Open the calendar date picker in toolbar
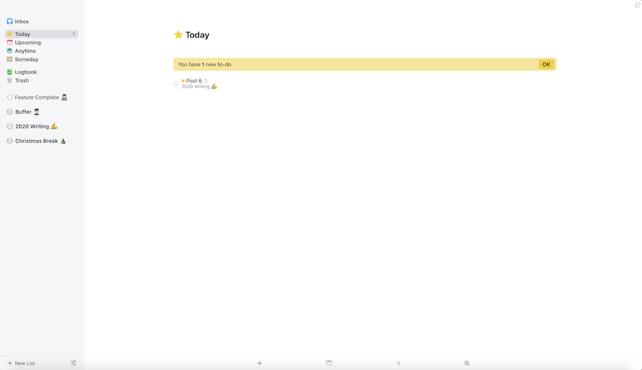 [x=329, y=363]
